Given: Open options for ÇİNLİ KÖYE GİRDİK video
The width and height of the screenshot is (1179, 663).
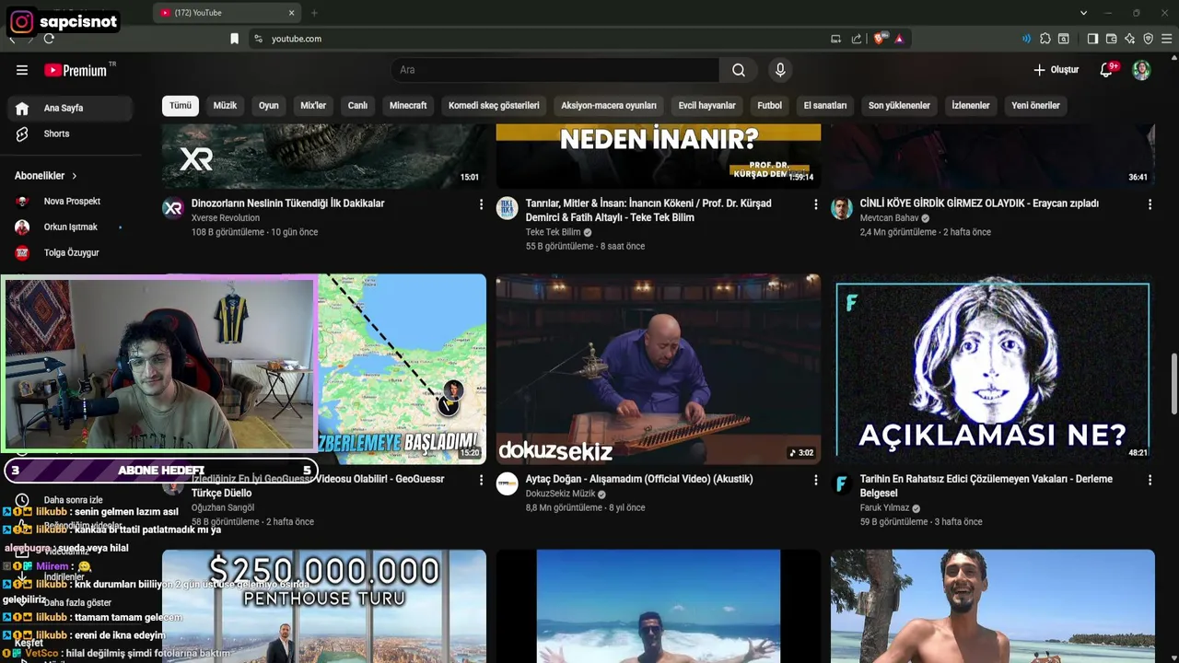Looking at the screenshot, I should click(1150, 204).
